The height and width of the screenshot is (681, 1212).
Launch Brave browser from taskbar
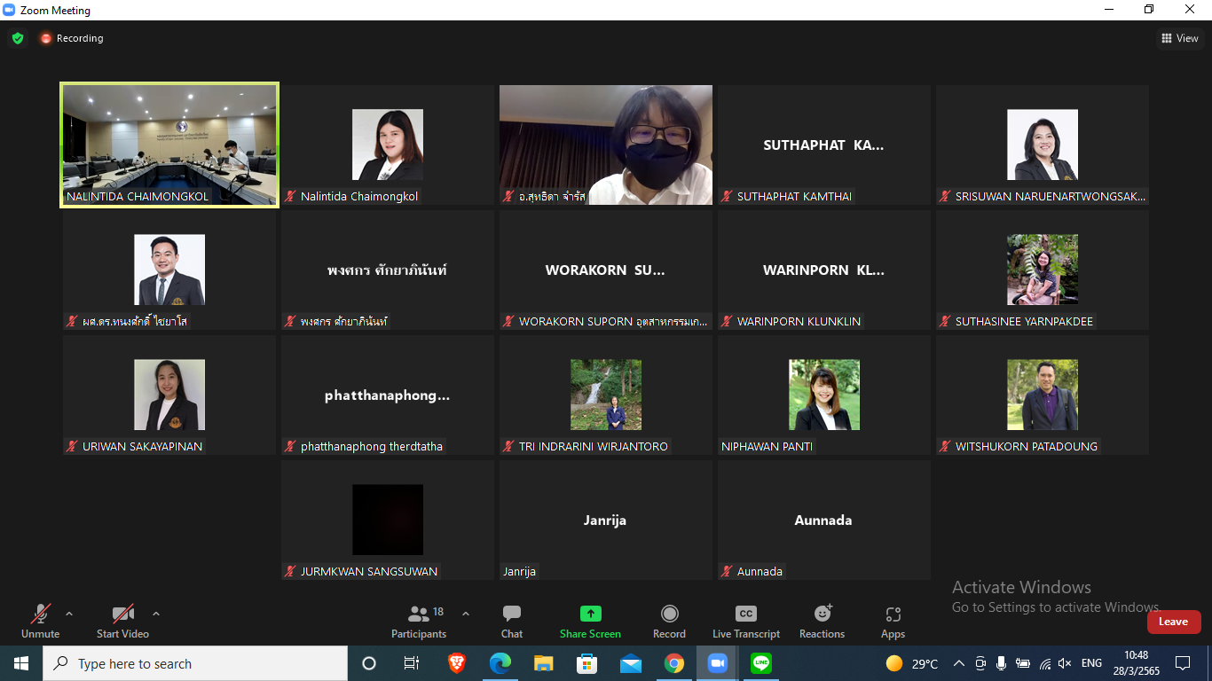coord(457,663)
